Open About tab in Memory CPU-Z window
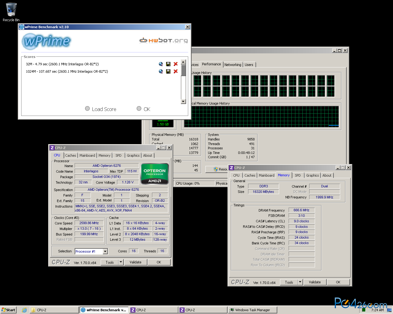Viewport: 393px width, 314px height. coord(327,175)
